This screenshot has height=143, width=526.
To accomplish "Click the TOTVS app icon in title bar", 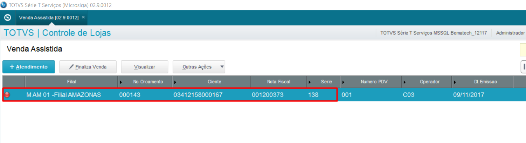I will coord(4,5).
